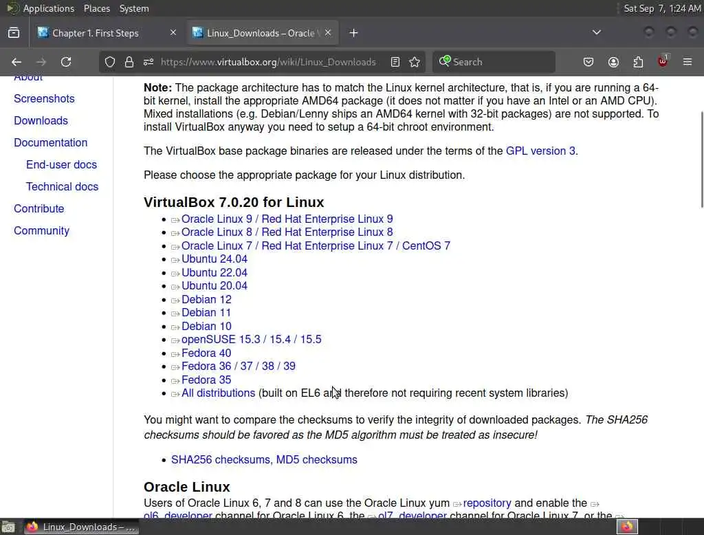This screenshot has height=535, width=704.
Task: Open SHA256 checksums link
Action: (x=222, y=460)
